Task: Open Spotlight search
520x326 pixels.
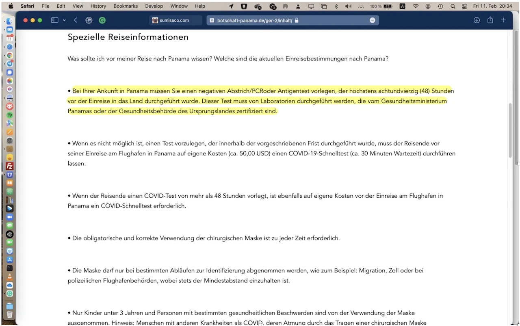Action: 453,6
